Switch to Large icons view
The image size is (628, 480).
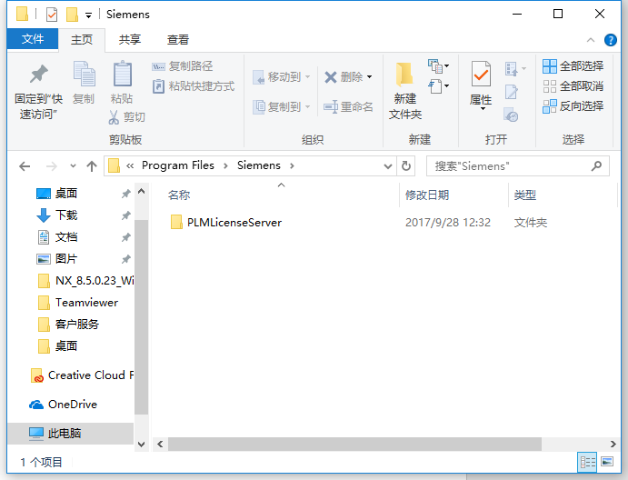pyautogui.click(x=607, y=462)
